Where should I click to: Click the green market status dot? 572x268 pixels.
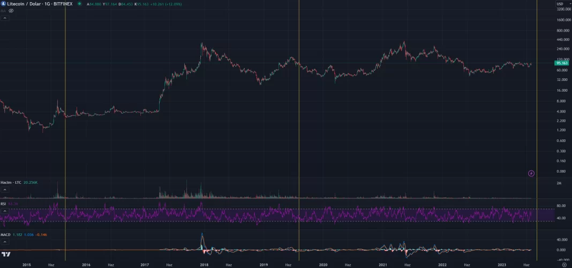[80, 3]
